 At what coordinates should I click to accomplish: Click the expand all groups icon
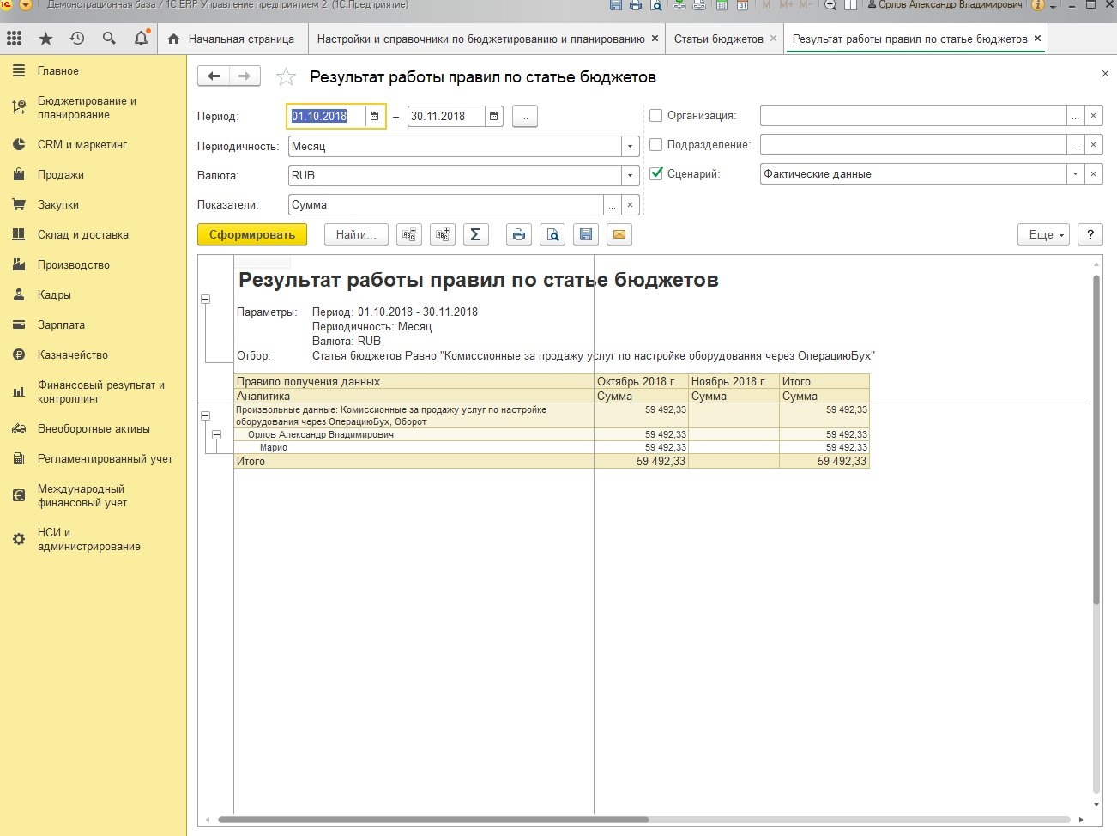(x=443, y=234)
